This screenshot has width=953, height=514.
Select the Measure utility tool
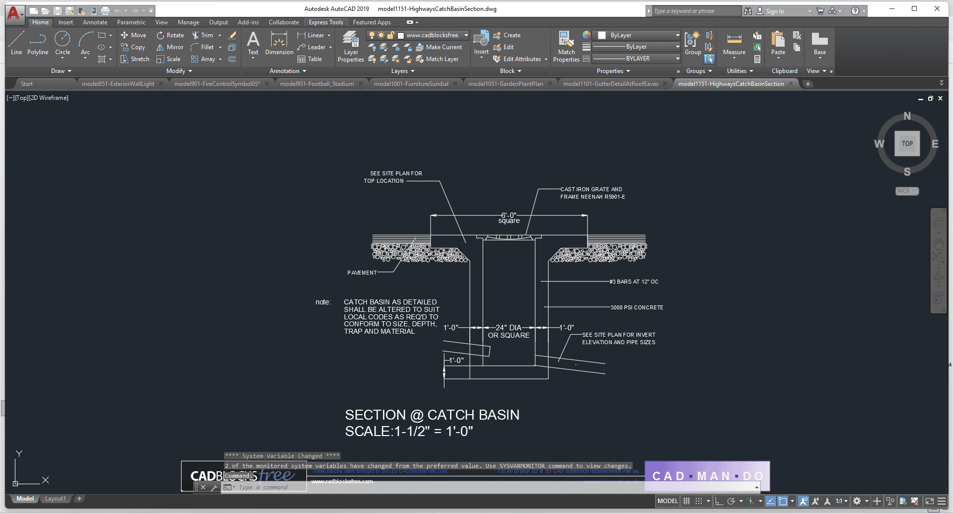tap(734, 44)
